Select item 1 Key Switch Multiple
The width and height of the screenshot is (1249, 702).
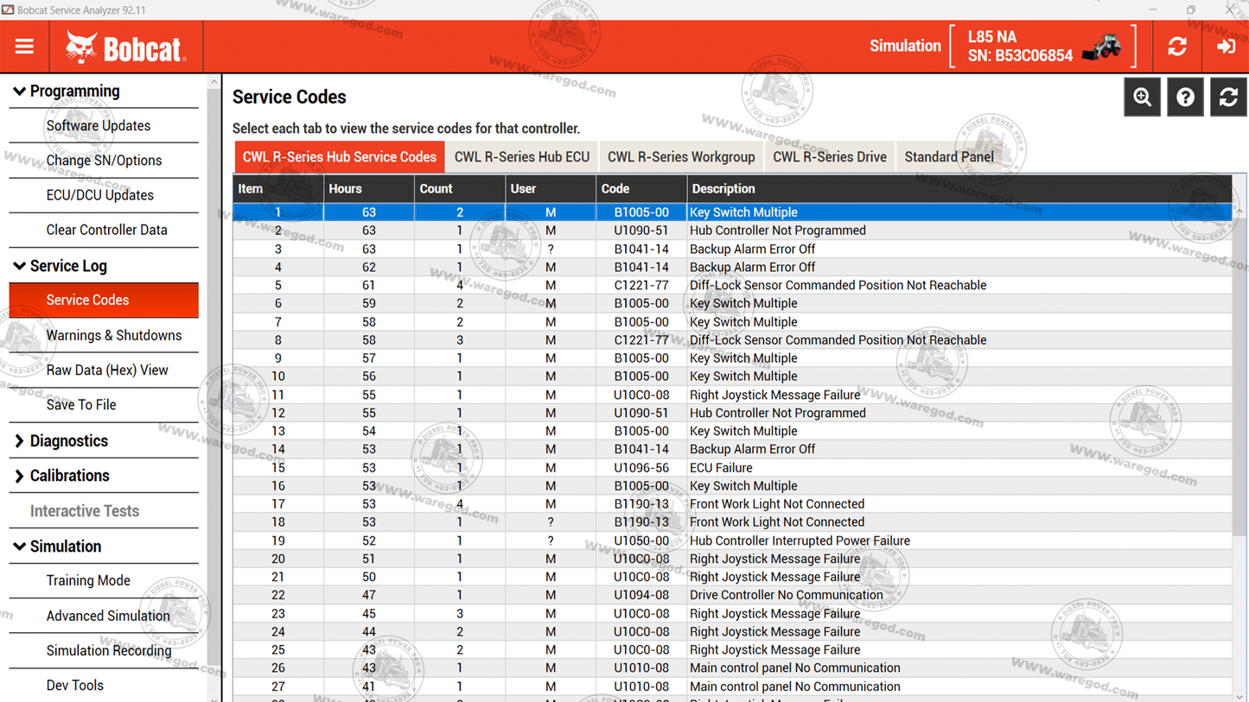733,212
